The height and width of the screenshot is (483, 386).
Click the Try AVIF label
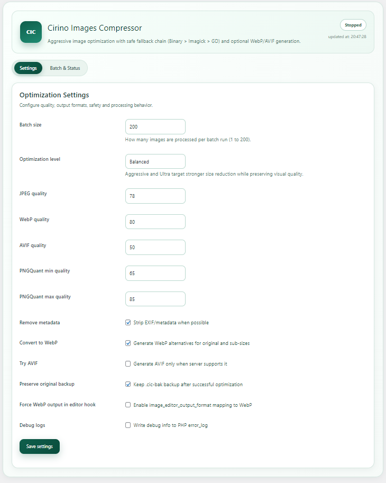point(29,363)
